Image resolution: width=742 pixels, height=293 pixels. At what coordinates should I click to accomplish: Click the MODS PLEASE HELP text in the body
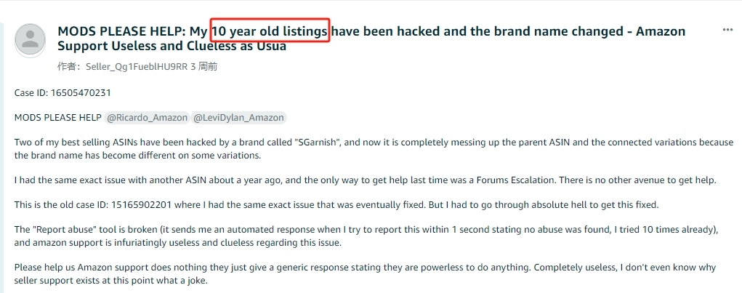coord(57,117)
